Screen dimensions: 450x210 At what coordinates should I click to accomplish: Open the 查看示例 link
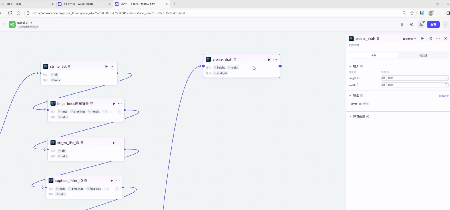point(444,96)
